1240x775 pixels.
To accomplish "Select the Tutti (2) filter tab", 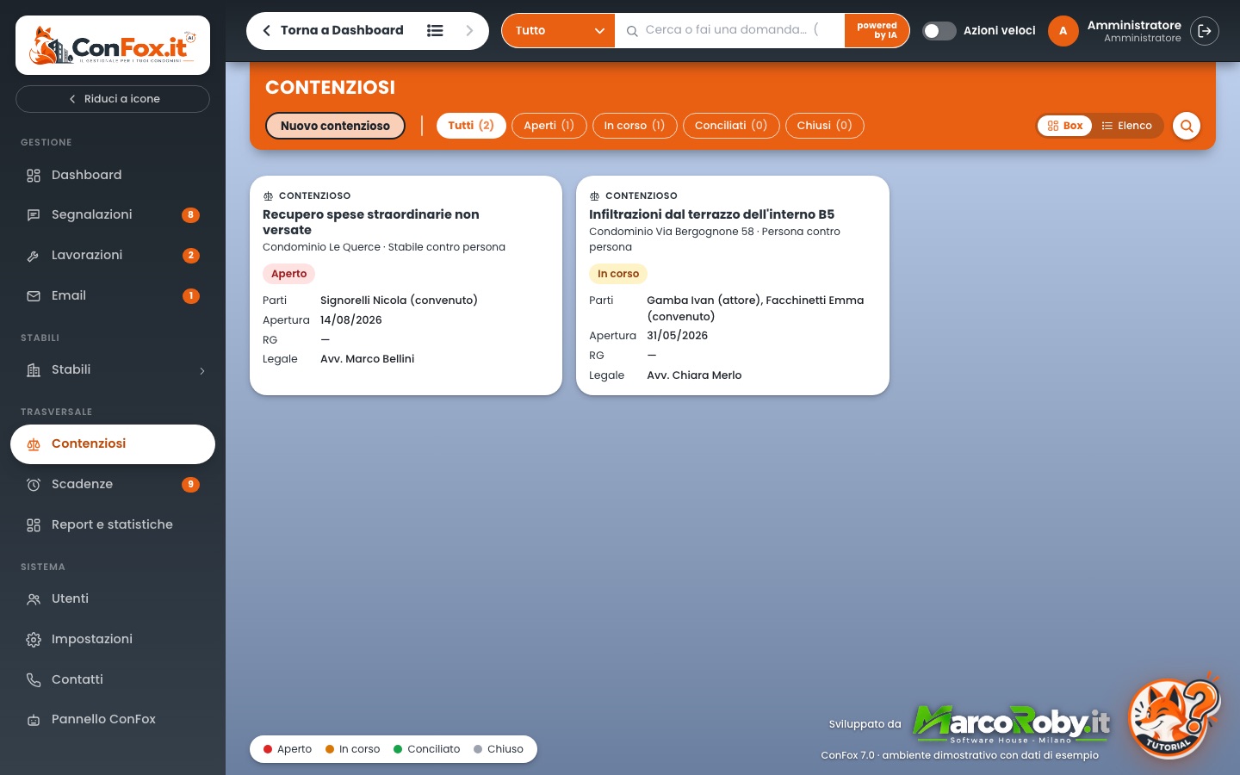I will click(x=471, y=126).
